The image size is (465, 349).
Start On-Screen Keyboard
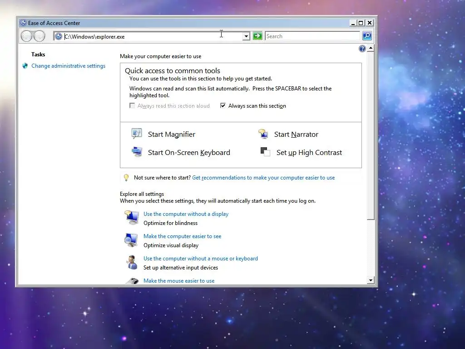pyautogui.click(x=189, y=153)
